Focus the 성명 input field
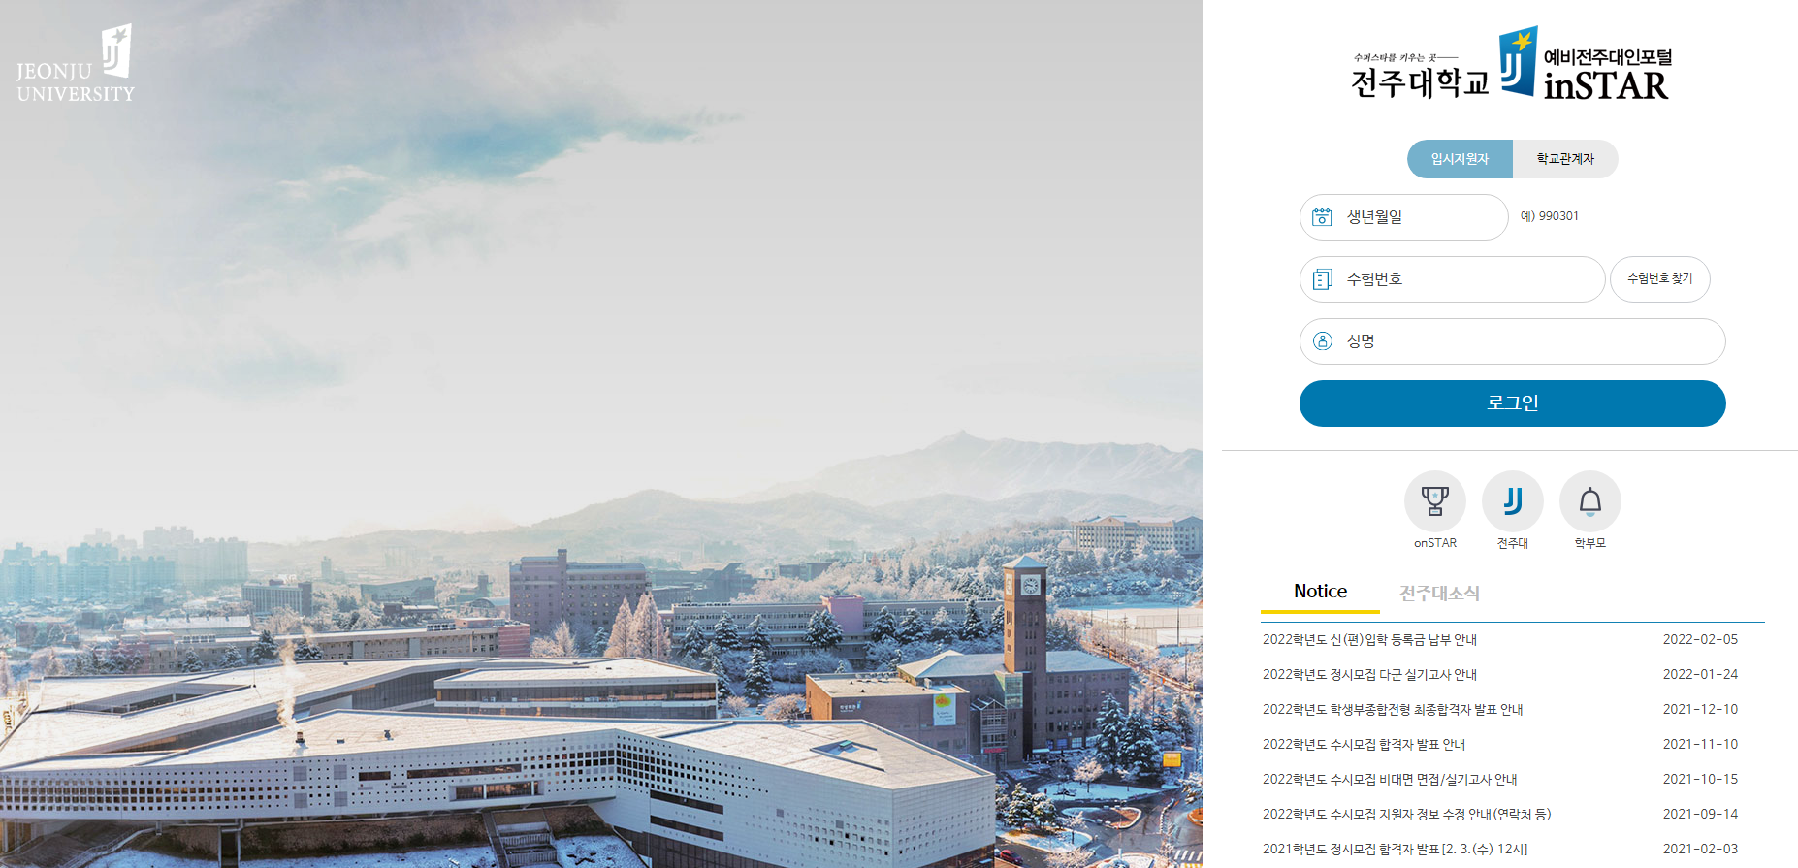The height and width of the screenshot is (868, 1798). pyautogui.click(x=1513, y=341)
